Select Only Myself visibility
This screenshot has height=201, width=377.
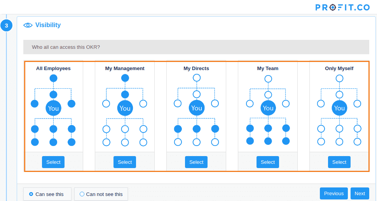339,162
